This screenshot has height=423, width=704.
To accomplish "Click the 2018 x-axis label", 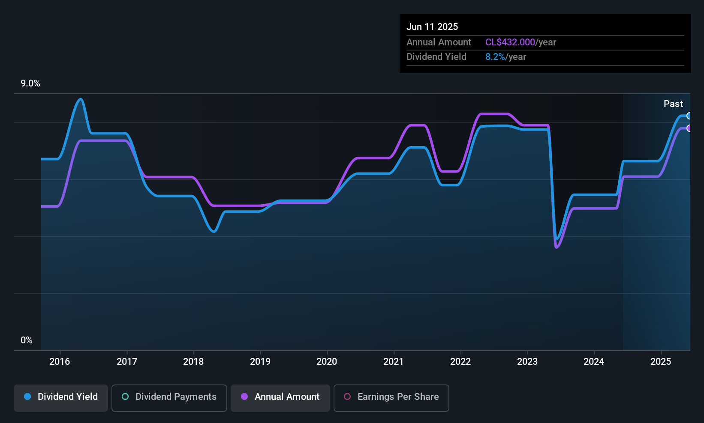I will (193, 362).
